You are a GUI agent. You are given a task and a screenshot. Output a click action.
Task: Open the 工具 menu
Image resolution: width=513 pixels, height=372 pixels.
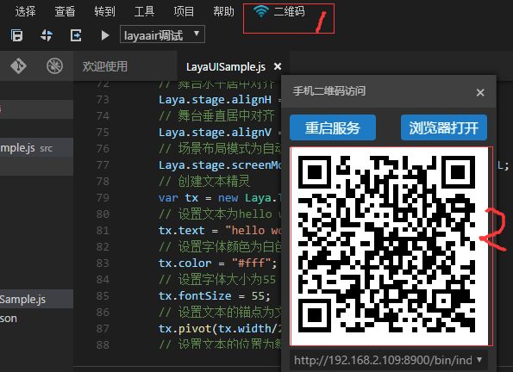tap(144, 11)
